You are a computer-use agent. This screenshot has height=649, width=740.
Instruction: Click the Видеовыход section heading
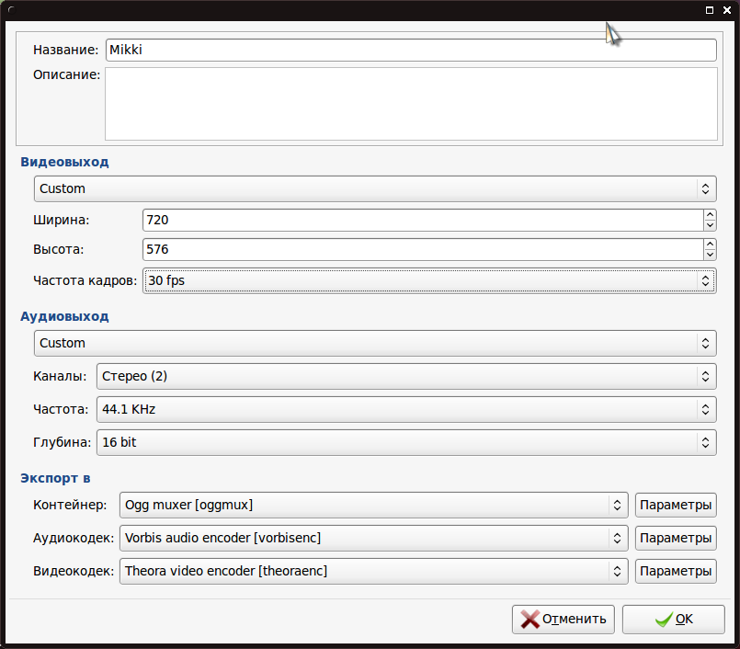(x=64, y=162)
